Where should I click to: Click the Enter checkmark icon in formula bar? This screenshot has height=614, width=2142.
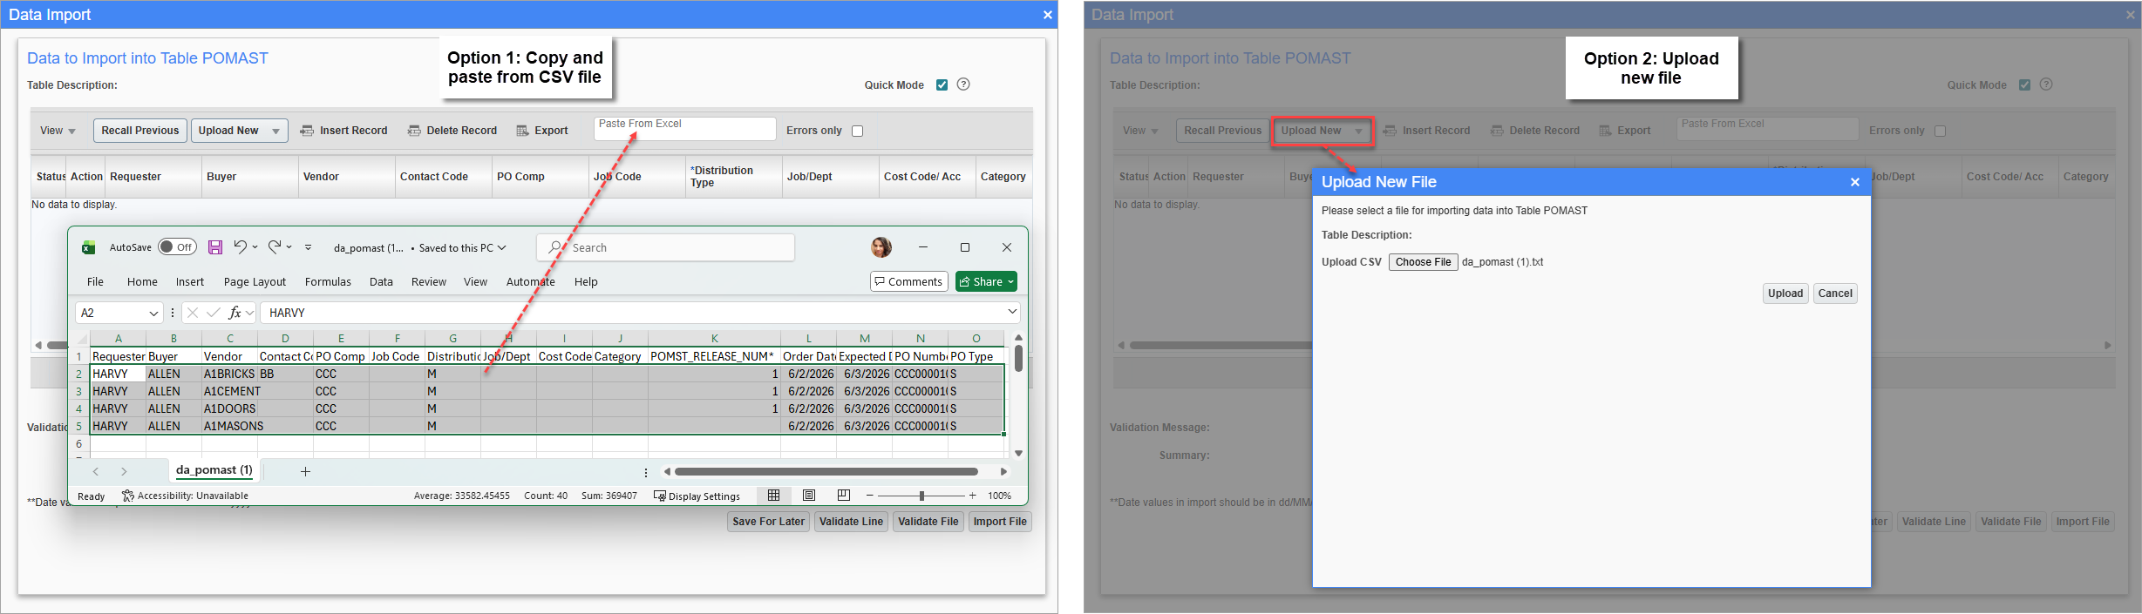[x=214, y=313]
